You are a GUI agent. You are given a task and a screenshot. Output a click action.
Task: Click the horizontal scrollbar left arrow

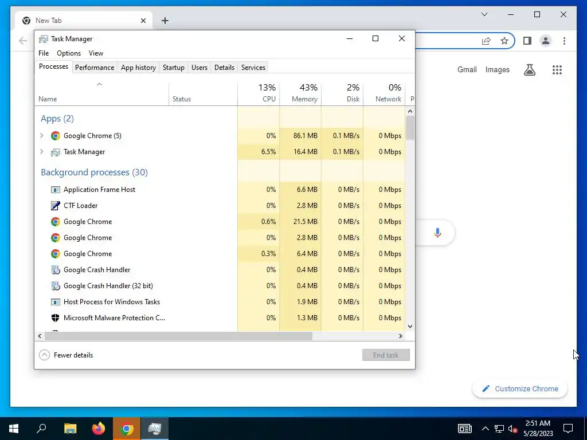[40, 336]
